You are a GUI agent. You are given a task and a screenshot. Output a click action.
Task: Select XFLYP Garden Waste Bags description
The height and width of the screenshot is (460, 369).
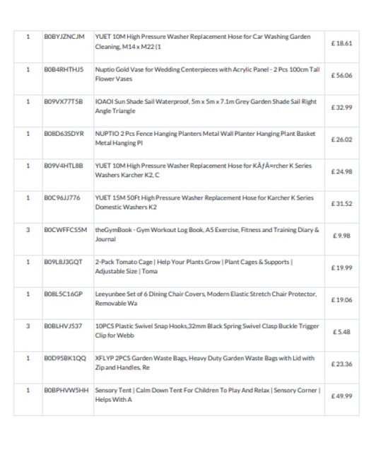tap(204, 362)
